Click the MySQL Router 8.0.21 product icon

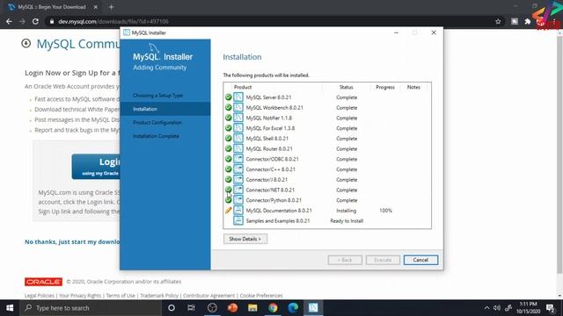pos(238,148)
